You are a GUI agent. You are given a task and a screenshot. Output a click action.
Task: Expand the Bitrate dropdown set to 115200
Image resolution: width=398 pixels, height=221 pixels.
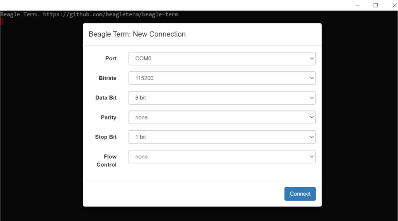[222, 78]
